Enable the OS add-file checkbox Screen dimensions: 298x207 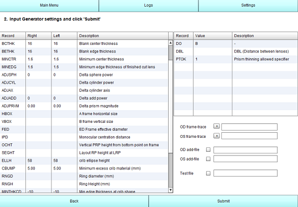tap(208, 159)
